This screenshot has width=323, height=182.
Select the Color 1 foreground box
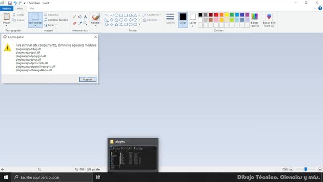pos(183,20)
